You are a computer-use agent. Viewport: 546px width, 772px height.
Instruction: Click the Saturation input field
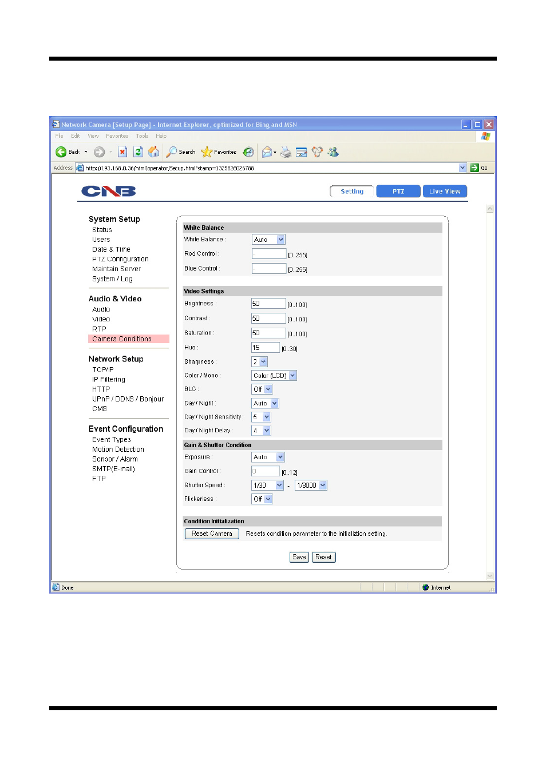point(268,333)
